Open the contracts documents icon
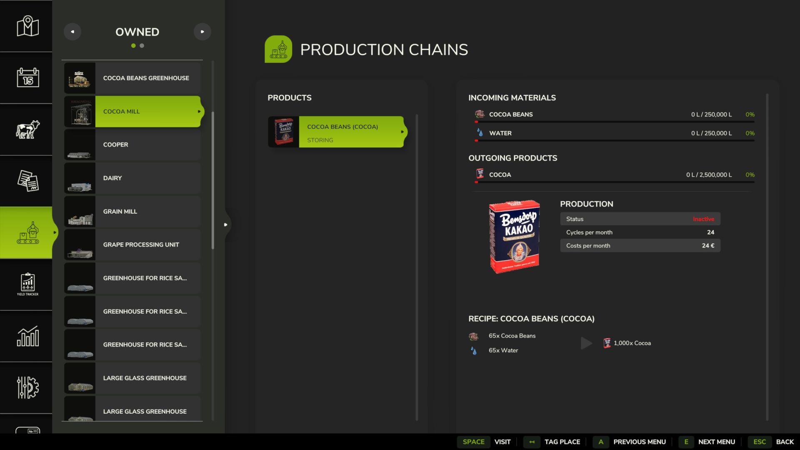This screenshot has height=450, width=800. [27, 181]
